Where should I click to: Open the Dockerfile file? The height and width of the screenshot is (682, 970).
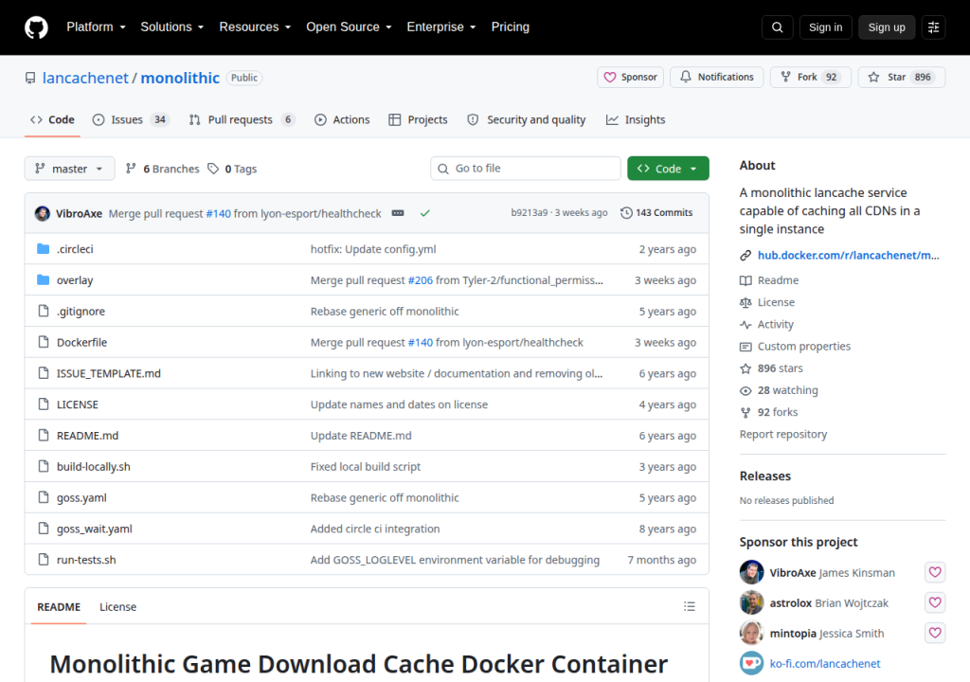point(81,342)
